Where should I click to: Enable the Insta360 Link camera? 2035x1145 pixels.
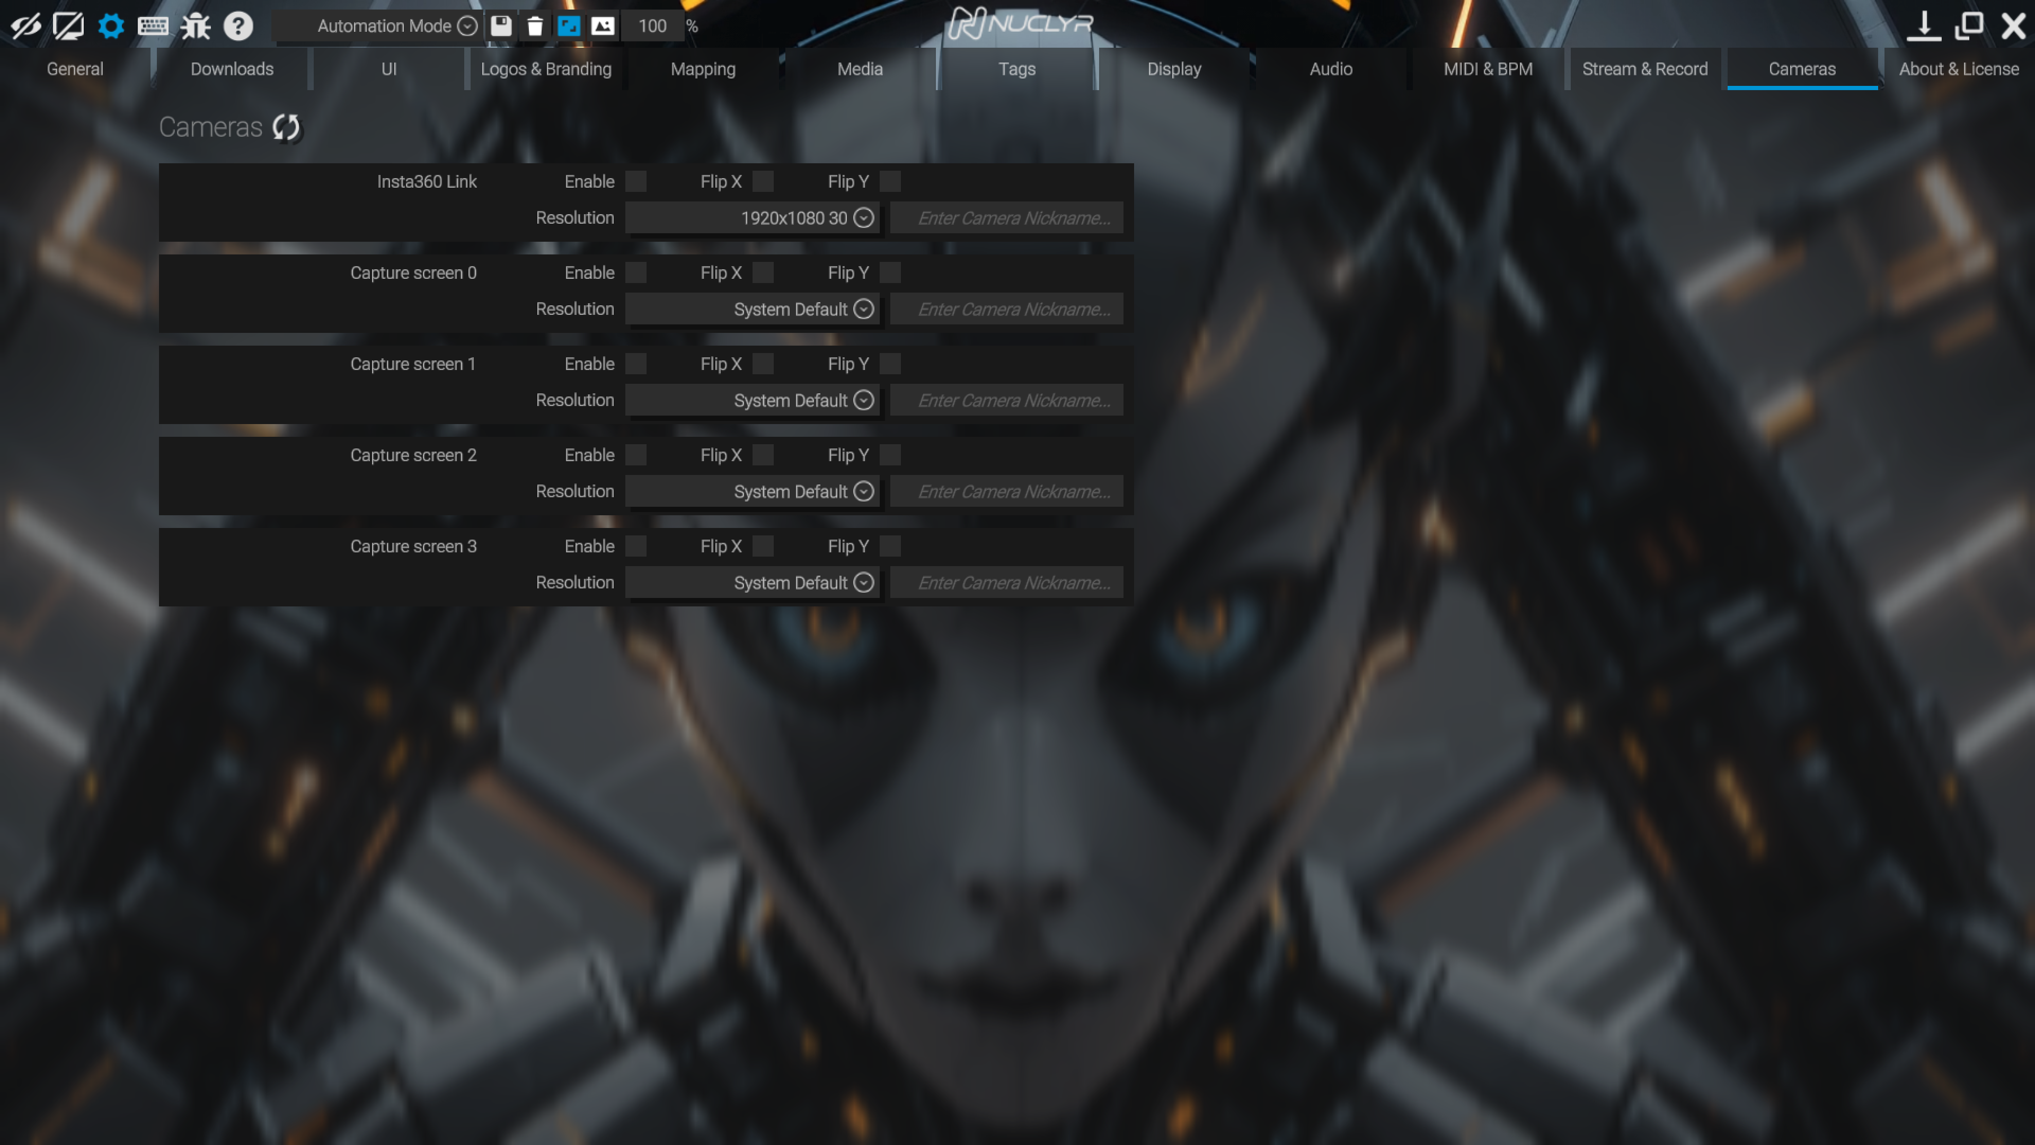point(636,182)
